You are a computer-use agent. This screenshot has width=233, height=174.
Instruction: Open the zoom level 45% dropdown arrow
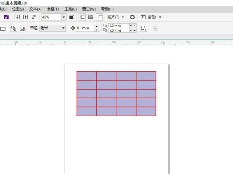click(x=63, y=17)
